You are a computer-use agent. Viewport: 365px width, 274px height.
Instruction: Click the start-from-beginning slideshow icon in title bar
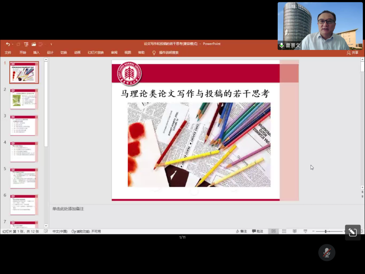coord(26,44)
